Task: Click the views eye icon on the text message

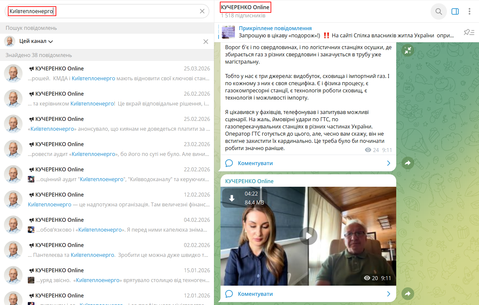Action: [x=368, y=150]
